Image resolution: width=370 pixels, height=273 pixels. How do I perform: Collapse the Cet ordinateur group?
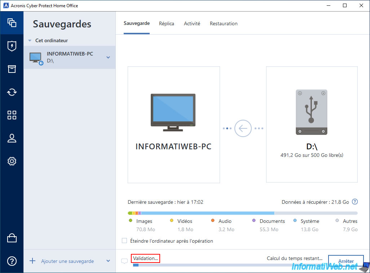click(30, 41)
